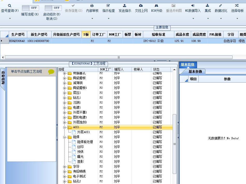Viewport: 246px width, 184px height.
Task: Select the 基本参数 tab
Action: pos(195,72)
